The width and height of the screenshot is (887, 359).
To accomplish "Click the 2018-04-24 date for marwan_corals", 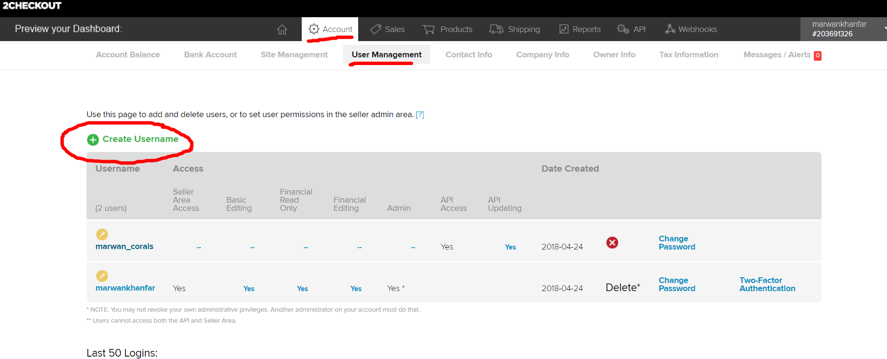I will (562, 247).
